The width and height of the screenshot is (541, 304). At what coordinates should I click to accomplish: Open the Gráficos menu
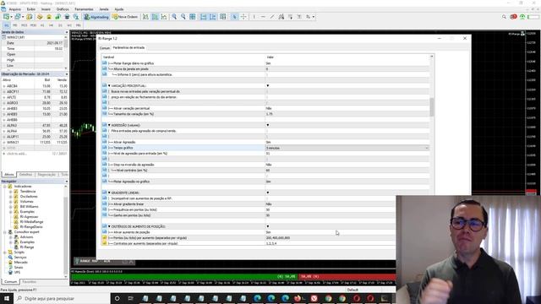(63, 9)
